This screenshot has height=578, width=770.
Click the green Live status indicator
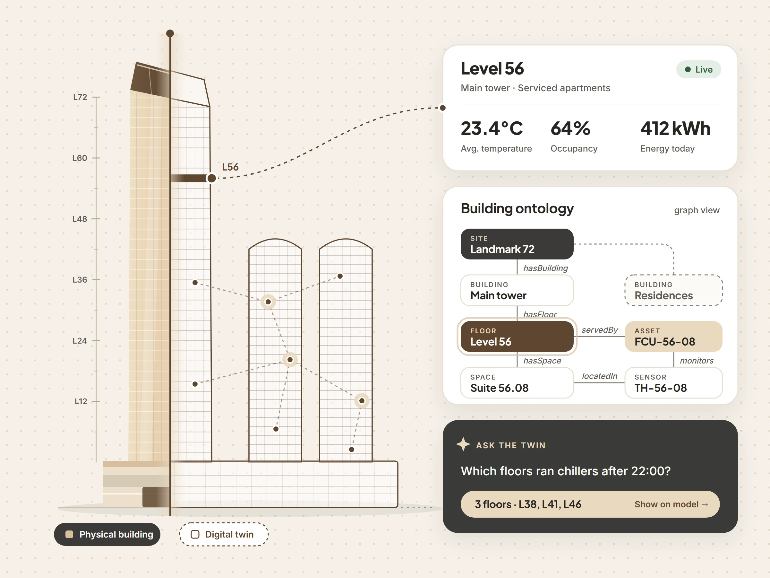698,69
